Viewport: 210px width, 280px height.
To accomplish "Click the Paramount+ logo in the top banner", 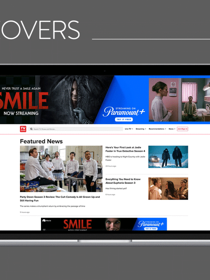I will [x=124, y=111].
